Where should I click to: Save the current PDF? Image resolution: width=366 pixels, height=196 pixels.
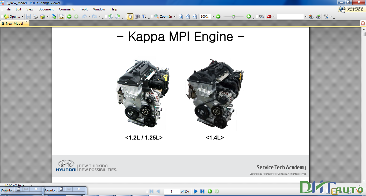[x=28, y=16]
